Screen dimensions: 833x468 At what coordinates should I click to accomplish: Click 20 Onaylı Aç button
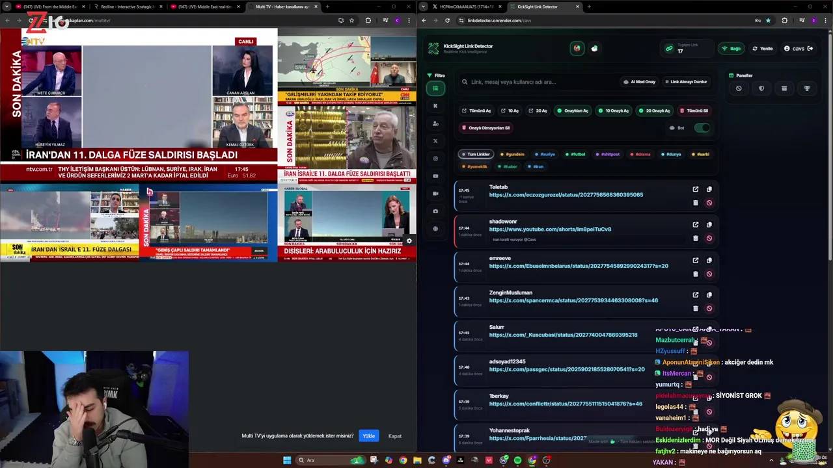655,110
